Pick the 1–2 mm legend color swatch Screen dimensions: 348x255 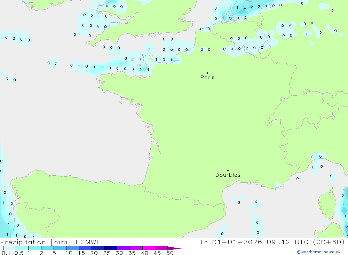pos(35,248)
